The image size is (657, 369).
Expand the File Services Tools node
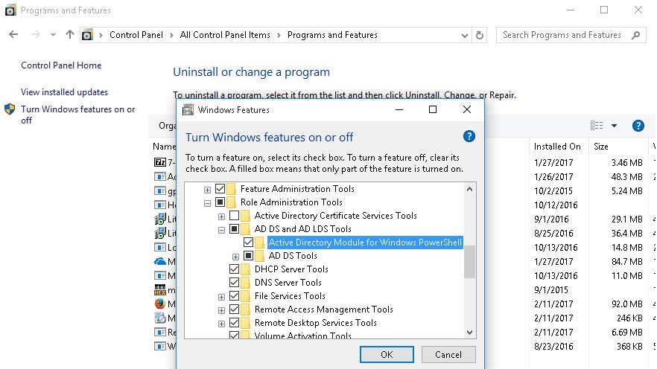point(221,297)
